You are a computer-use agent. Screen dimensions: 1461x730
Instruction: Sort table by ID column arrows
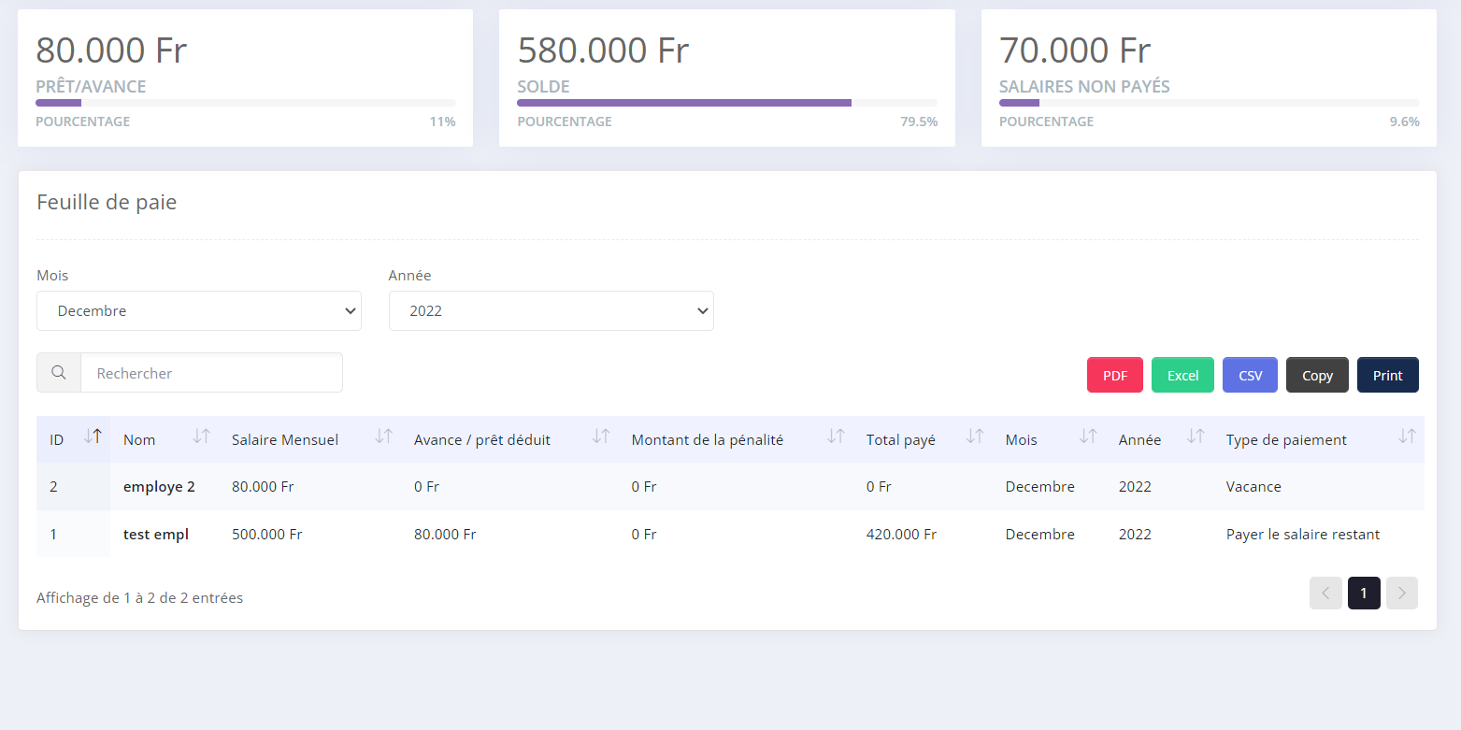tap(93, 437)
